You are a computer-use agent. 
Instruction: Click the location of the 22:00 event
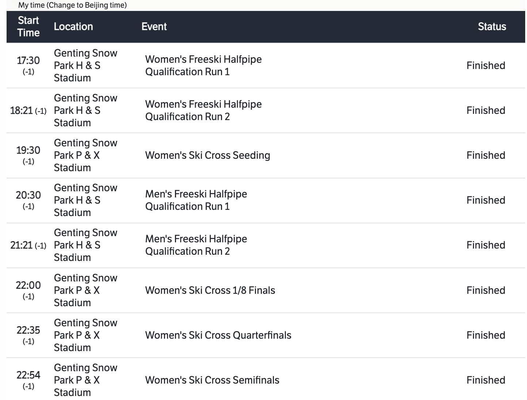coord(85,291)
